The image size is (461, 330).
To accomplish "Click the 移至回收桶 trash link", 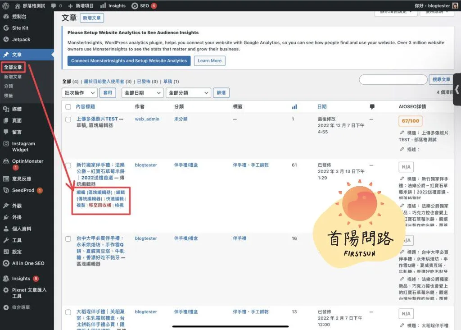I will 100,205.
